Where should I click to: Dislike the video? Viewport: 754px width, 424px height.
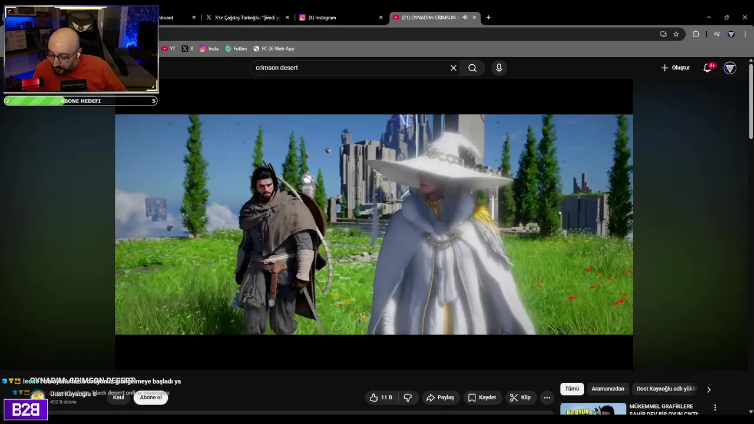(x=408, y=397)
